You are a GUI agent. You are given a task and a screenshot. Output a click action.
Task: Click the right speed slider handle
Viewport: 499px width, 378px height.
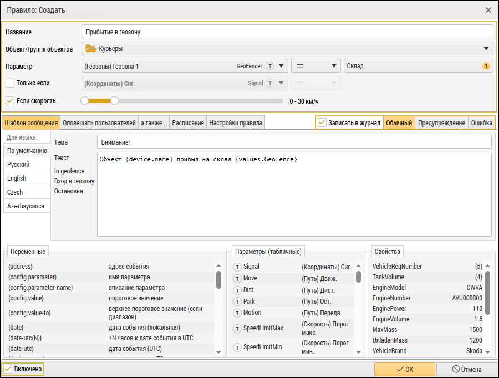(114, 101)
